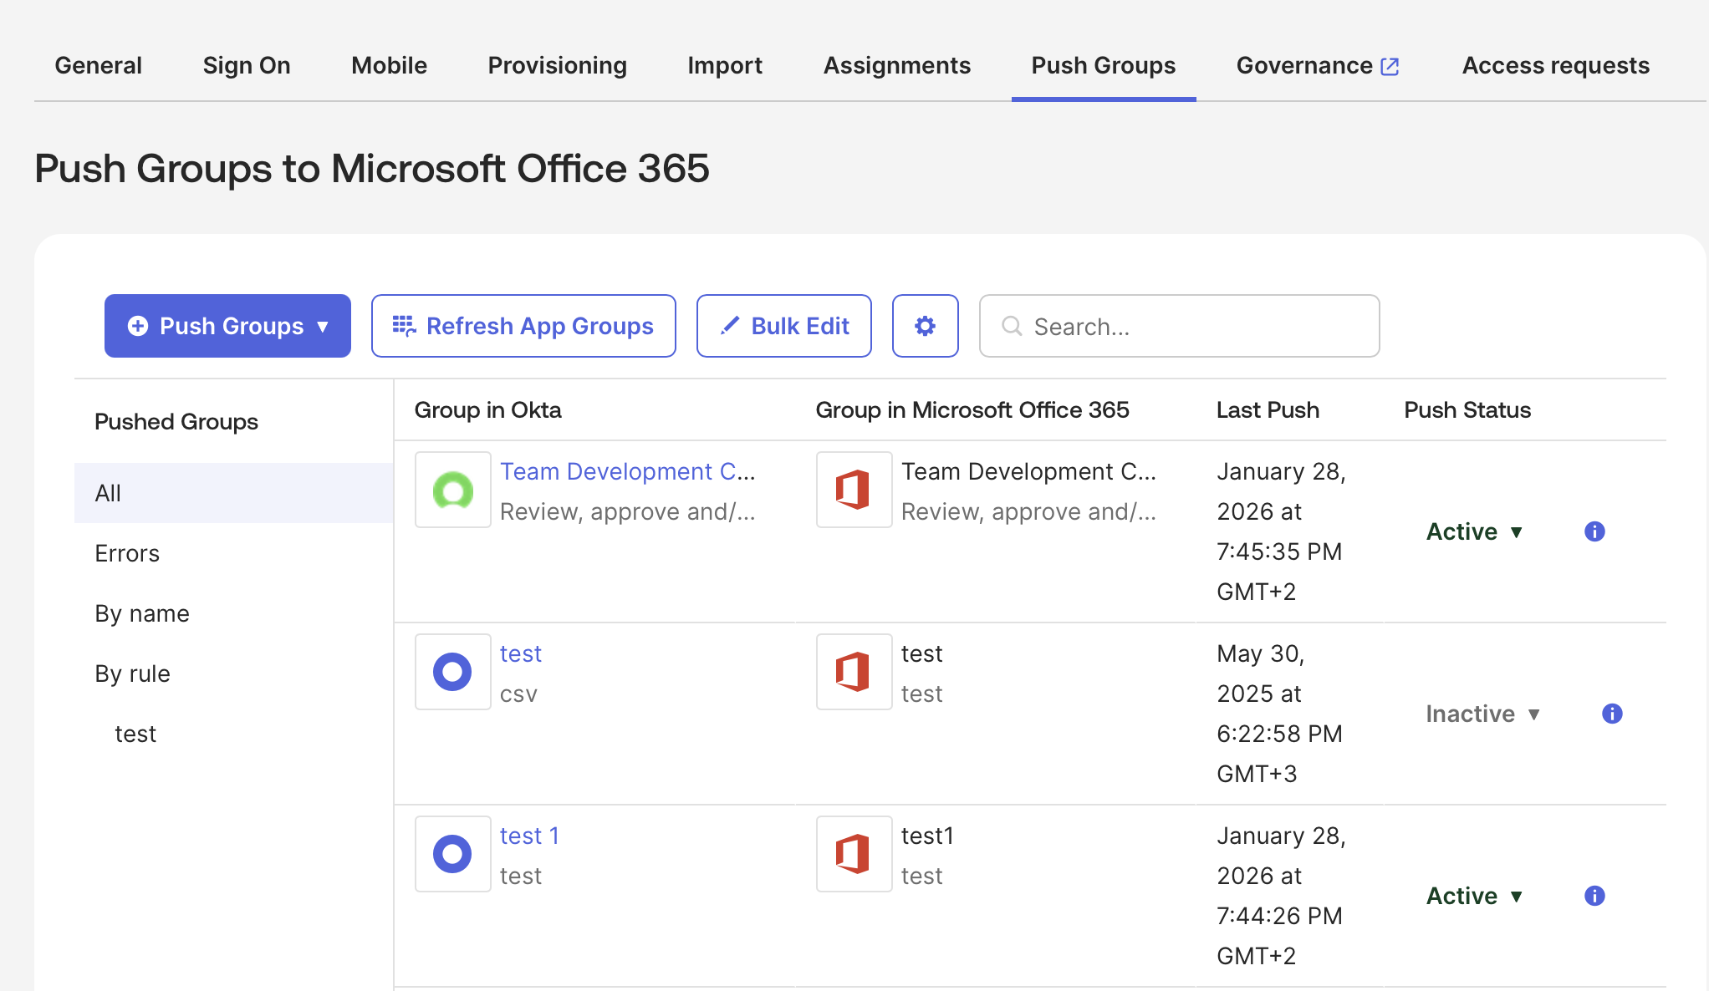This screenshot has height=991, width=1709.
Task: Open the Governance tab
Action: (1318, 65)
